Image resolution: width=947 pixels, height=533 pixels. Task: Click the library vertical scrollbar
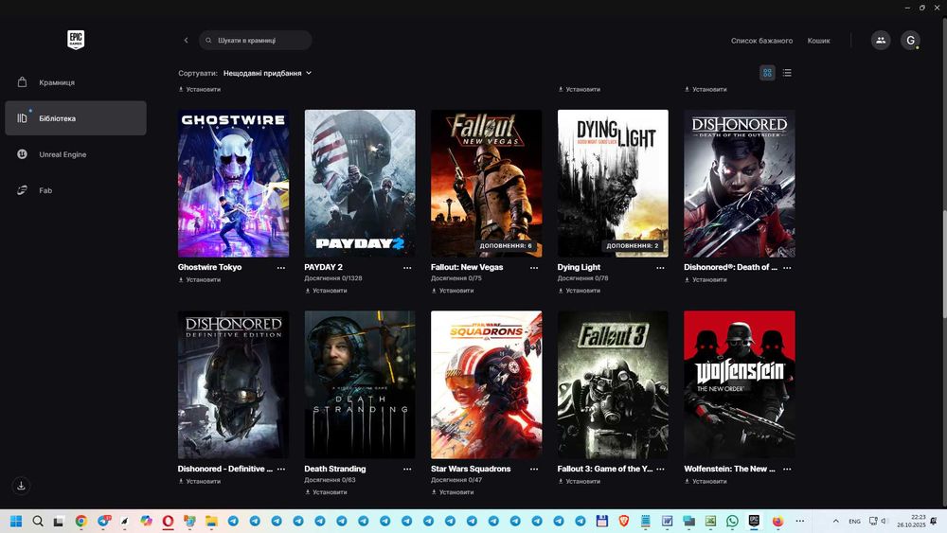(944, 264)
